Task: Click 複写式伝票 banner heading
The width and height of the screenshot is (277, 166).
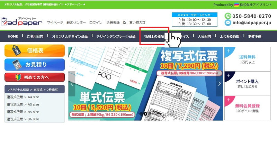Action: (189, 56)
